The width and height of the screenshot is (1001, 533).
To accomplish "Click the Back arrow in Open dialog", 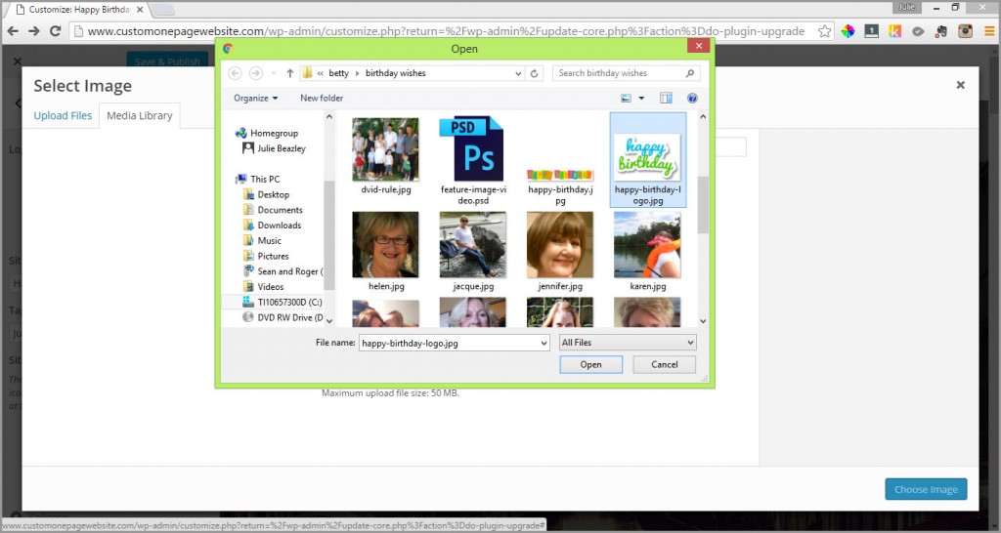I will pos(235,73).
